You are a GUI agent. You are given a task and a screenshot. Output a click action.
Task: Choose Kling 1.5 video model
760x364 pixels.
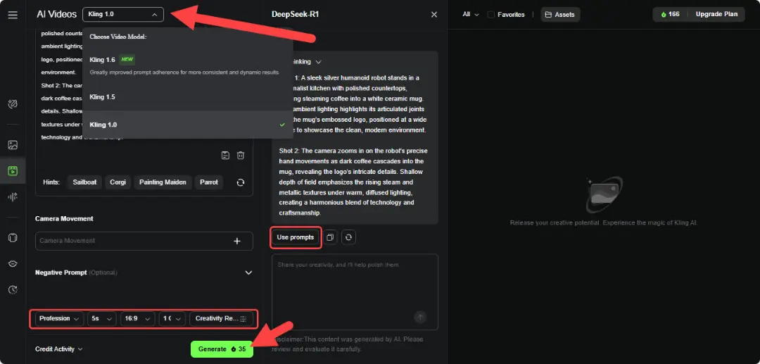188,97
